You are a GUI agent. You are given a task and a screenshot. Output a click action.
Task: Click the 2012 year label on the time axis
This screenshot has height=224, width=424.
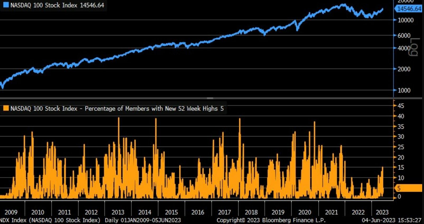coord(91,212)
